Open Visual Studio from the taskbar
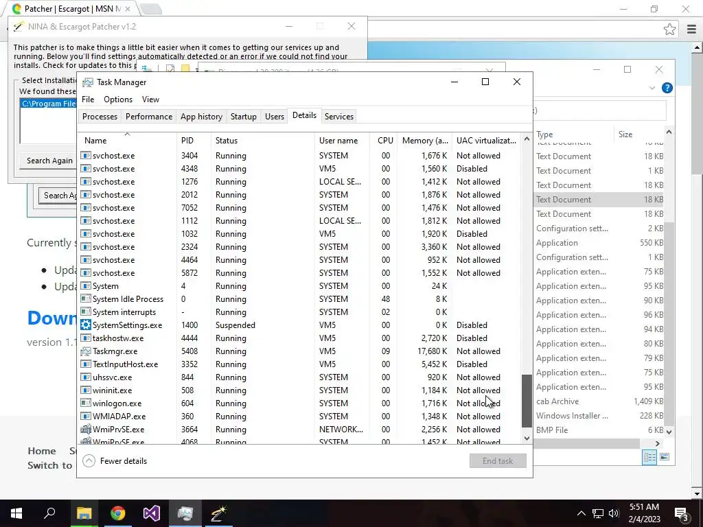 pos(152,513)
